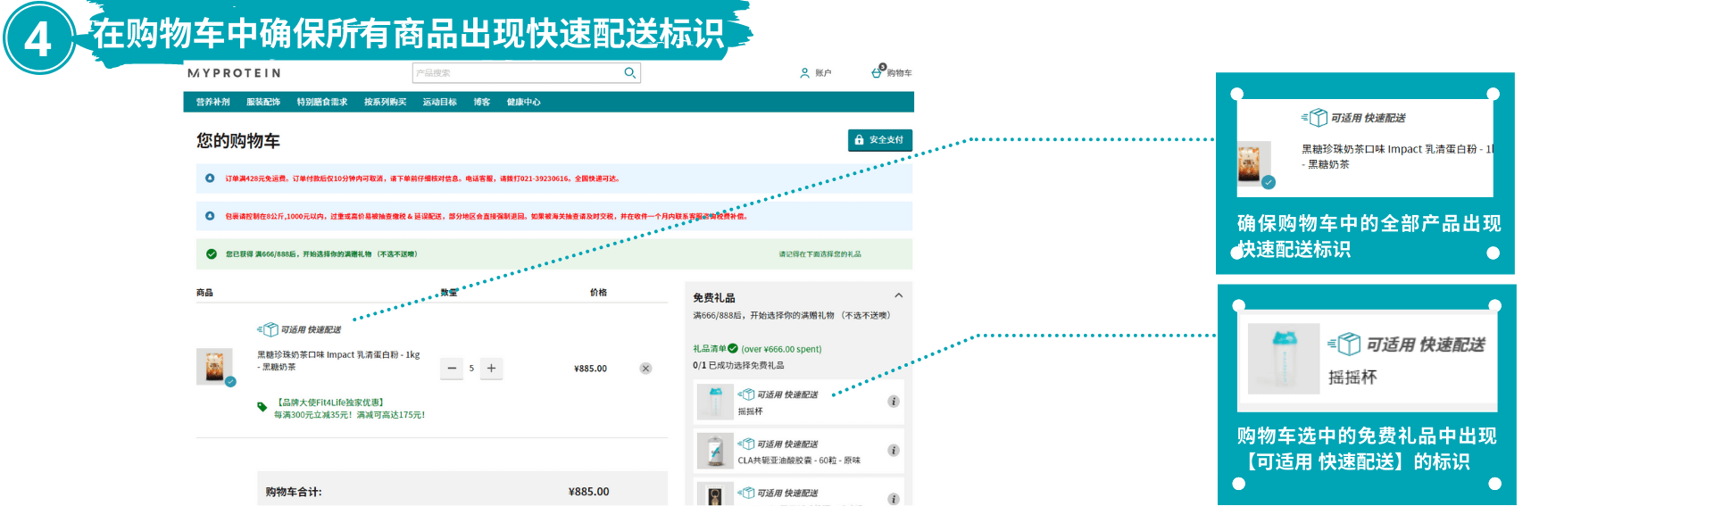Click express delivery box icon above 黑糖珍珠奶茶 product
Viewport: 1714px width, 523px height.
click(x=268, y=330)
